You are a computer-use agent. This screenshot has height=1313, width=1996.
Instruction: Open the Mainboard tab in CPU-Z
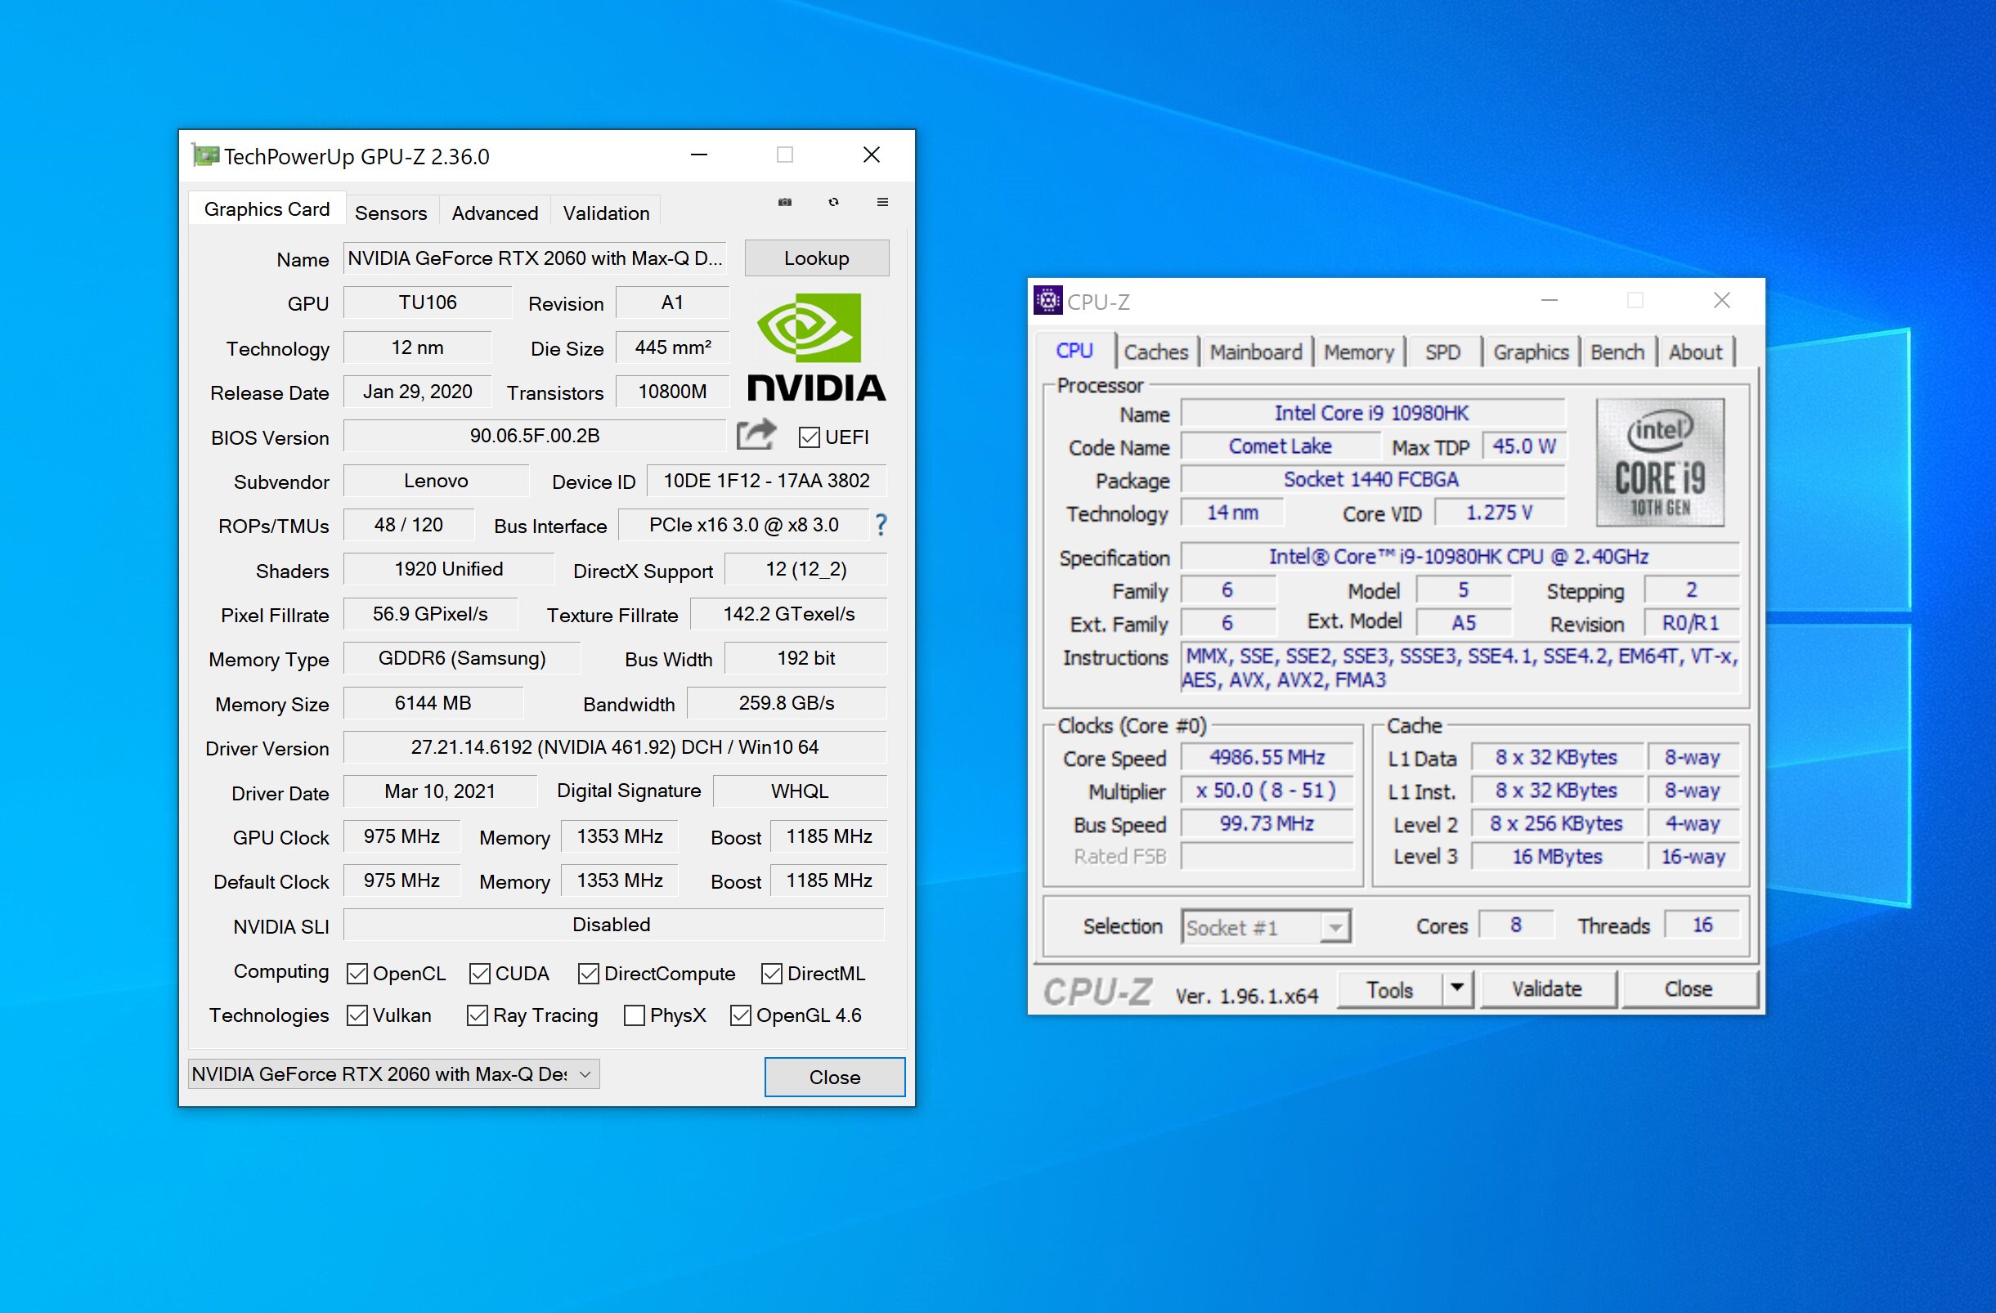click(x=1255, y=352)
